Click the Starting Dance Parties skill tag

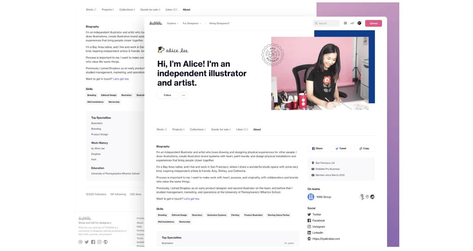point(279,215)
